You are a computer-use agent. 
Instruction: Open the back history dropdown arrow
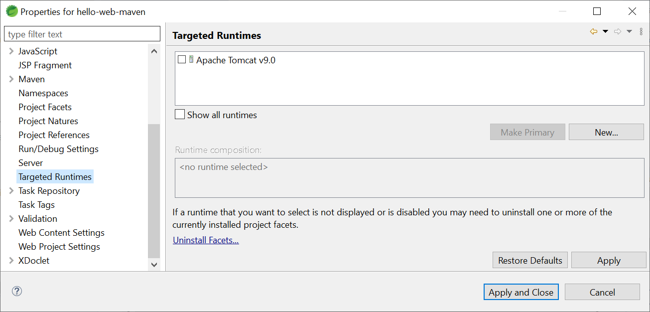point(606,31)
